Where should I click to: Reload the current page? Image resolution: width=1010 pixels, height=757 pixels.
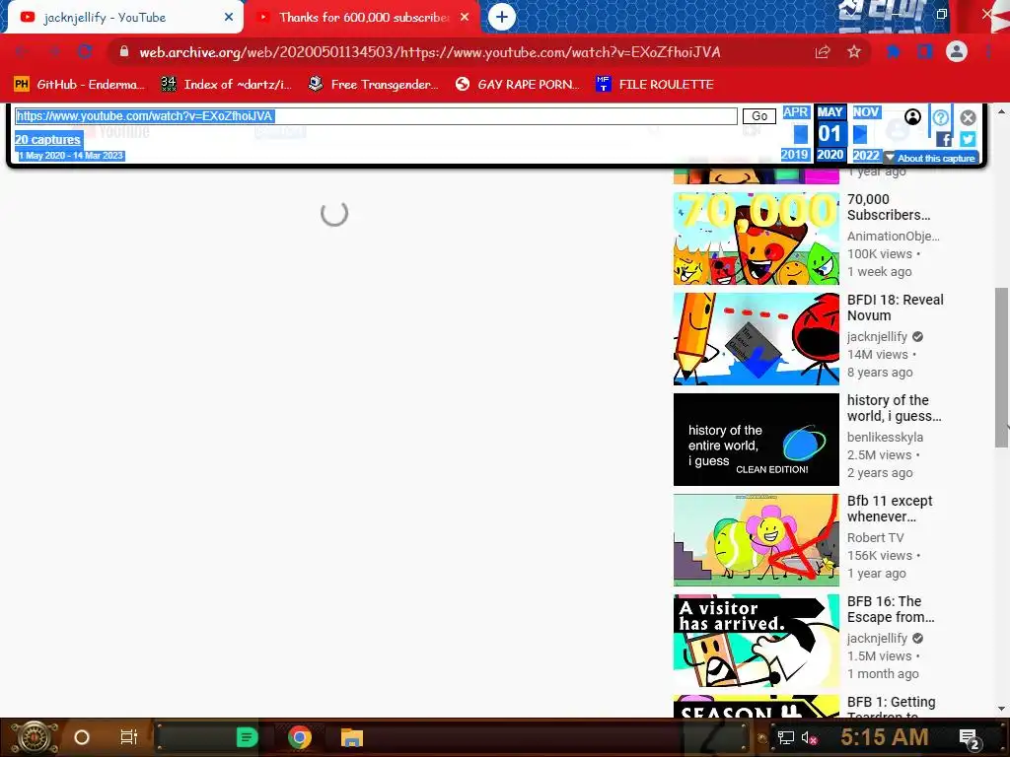[85, 52]
